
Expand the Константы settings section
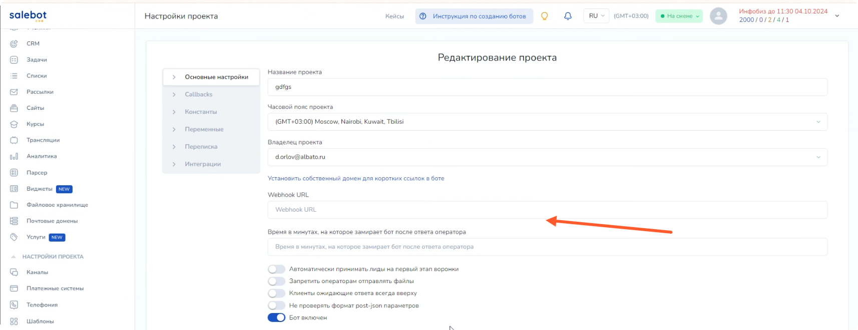pyautogui.click(x=174, y=112)
